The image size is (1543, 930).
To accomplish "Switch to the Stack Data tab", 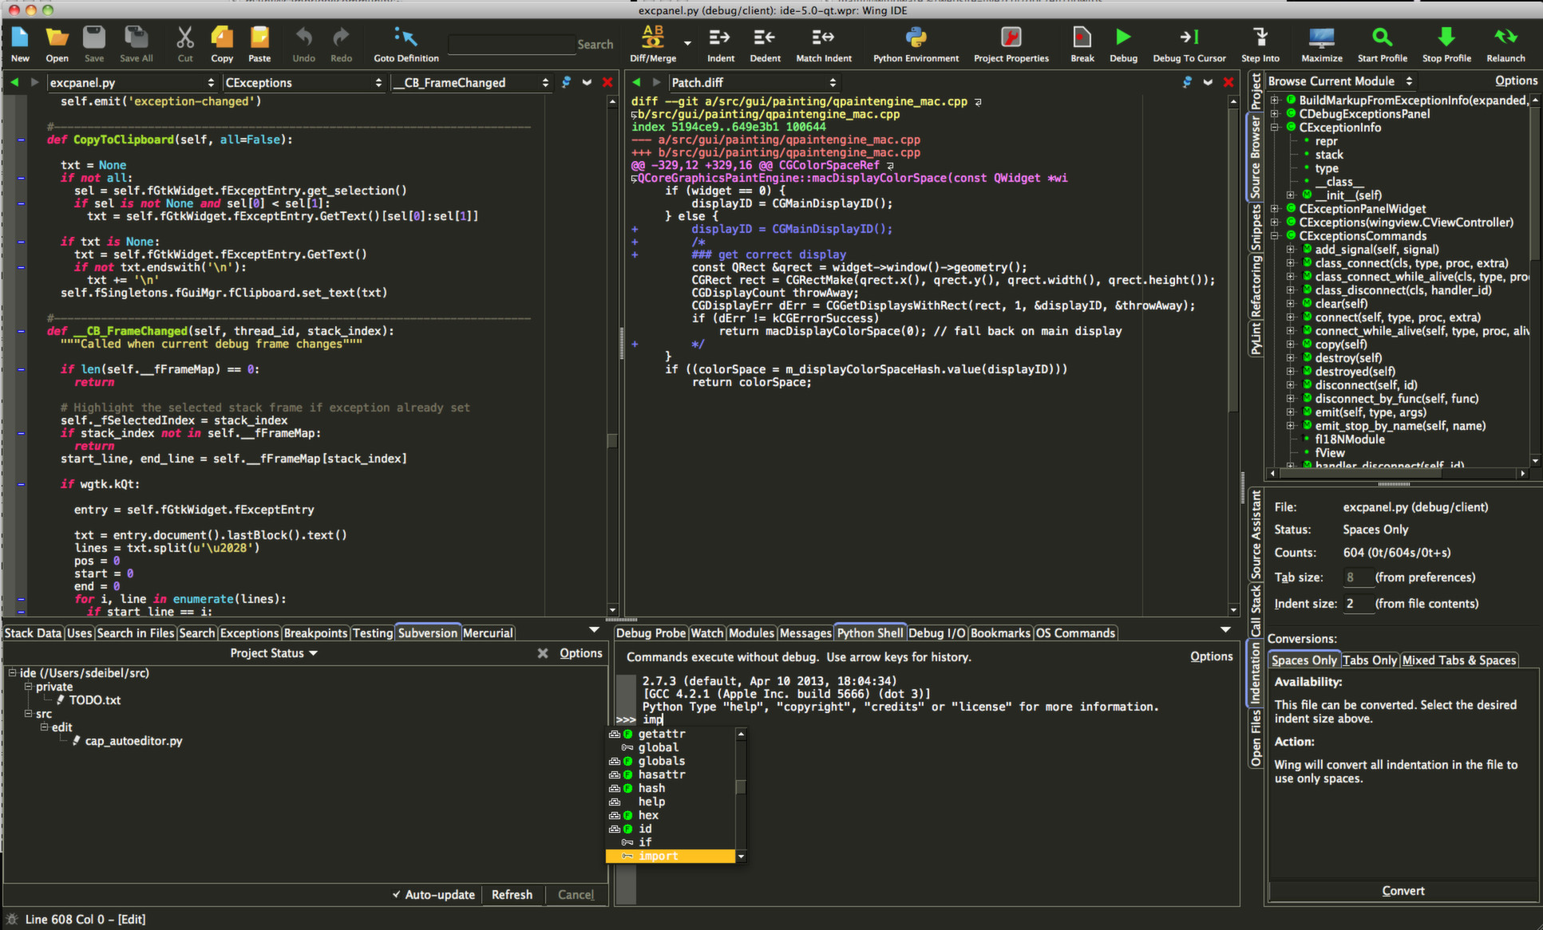I will click(32, 632).
